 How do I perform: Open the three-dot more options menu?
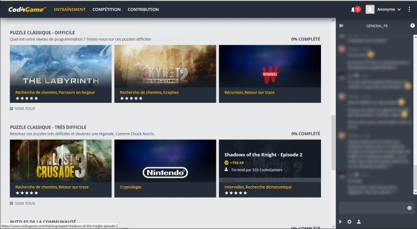(x=409, y=9)
